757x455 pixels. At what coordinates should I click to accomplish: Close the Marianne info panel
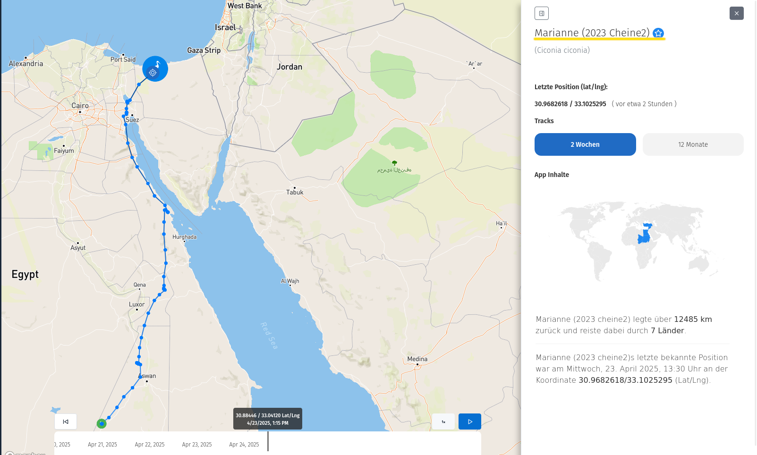tap(736, 13)
